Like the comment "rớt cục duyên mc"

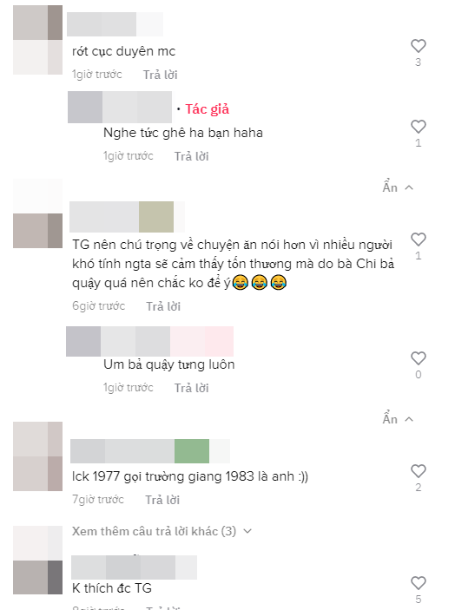point(418,46)
